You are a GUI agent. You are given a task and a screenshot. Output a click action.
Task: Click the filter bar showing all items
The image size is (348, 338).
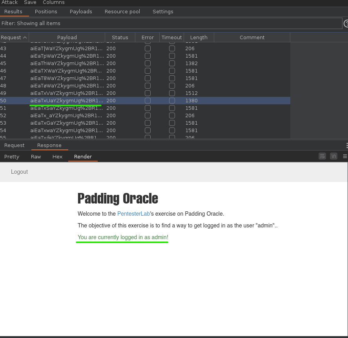171,24
